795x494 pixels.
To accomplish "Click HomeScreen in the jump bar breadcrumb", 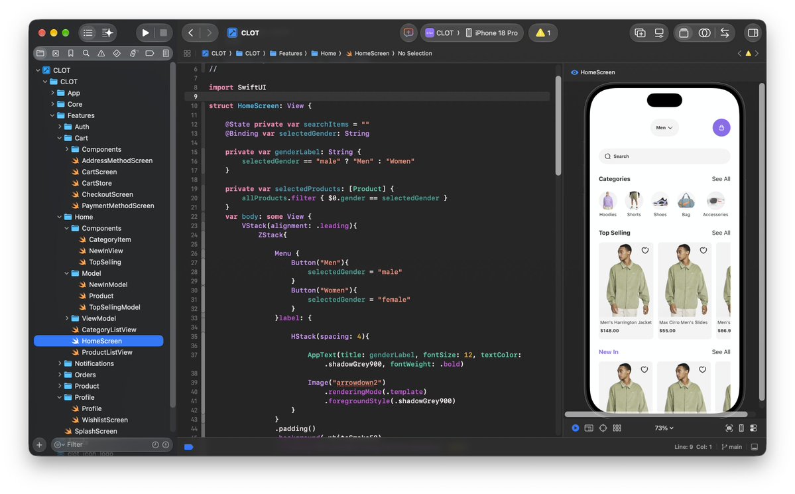I will click(x=367, y=53).
